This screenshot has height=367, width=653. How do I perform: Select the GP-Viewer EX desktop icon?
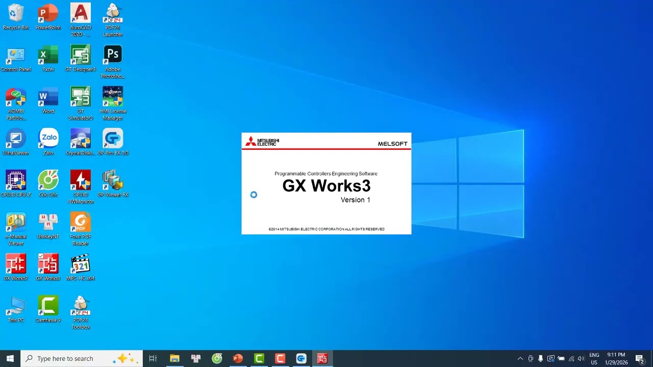tap(113, 184)
